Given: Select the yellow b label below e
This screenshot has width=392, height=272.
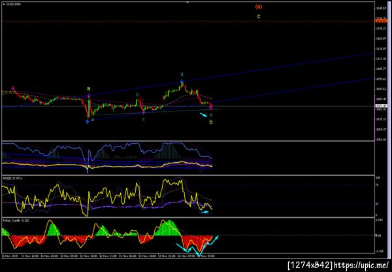Looking at the screenshot, I should [x=211, y=122].
